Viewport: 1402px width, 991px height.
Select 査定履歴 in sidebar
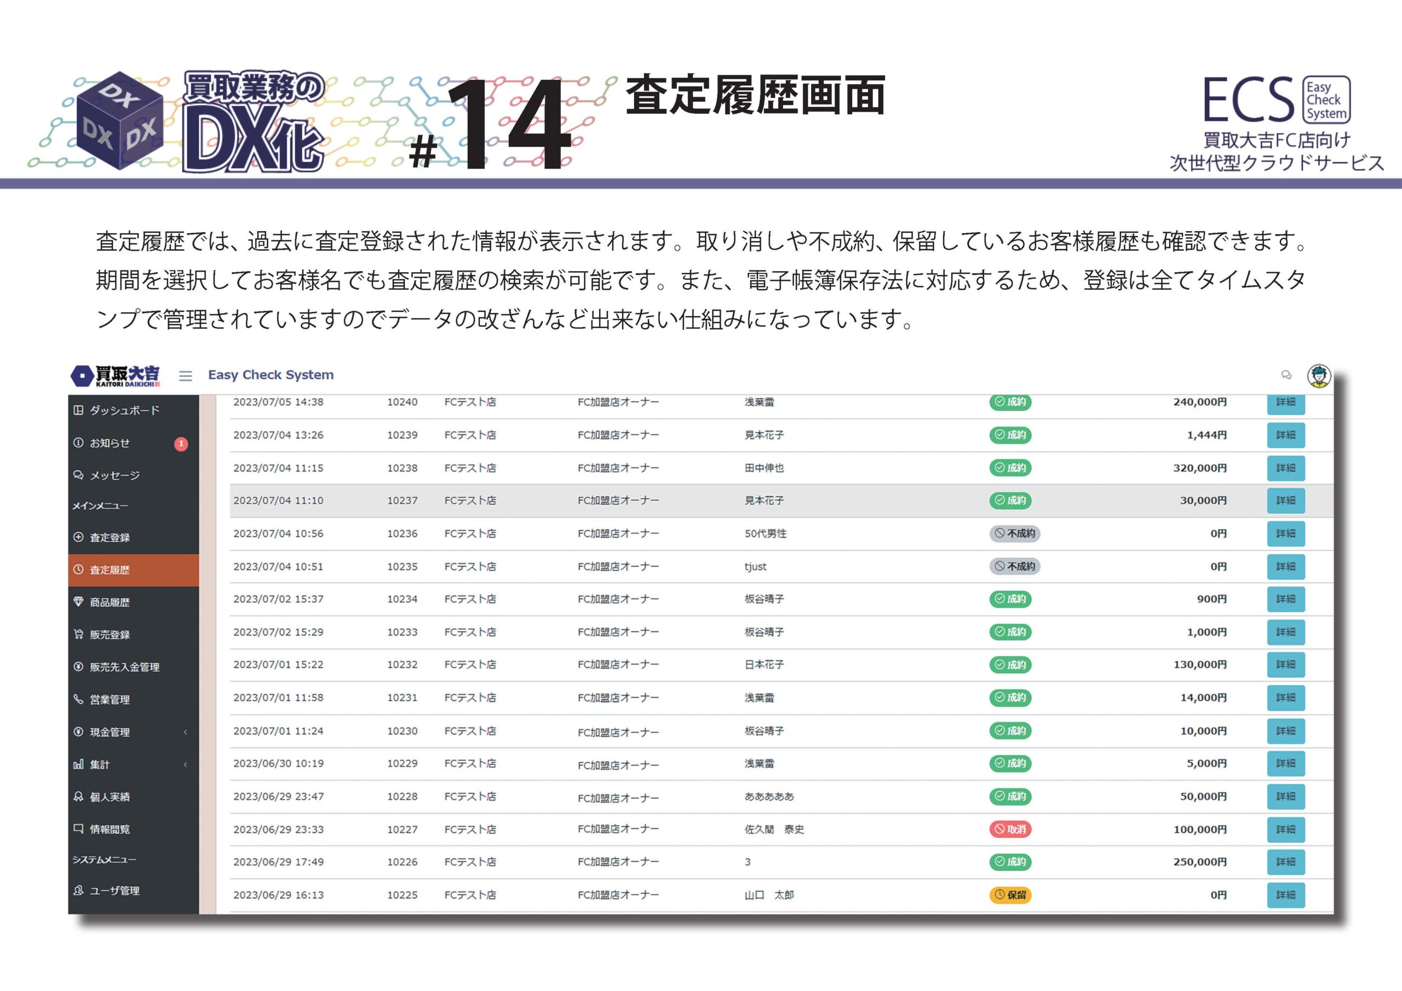[x=110, y=569]
